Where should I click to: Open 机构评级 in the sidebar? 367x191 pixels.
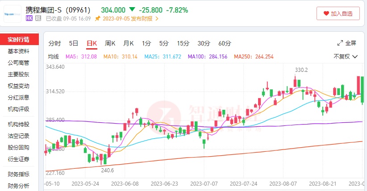click(x=18, y=109)
